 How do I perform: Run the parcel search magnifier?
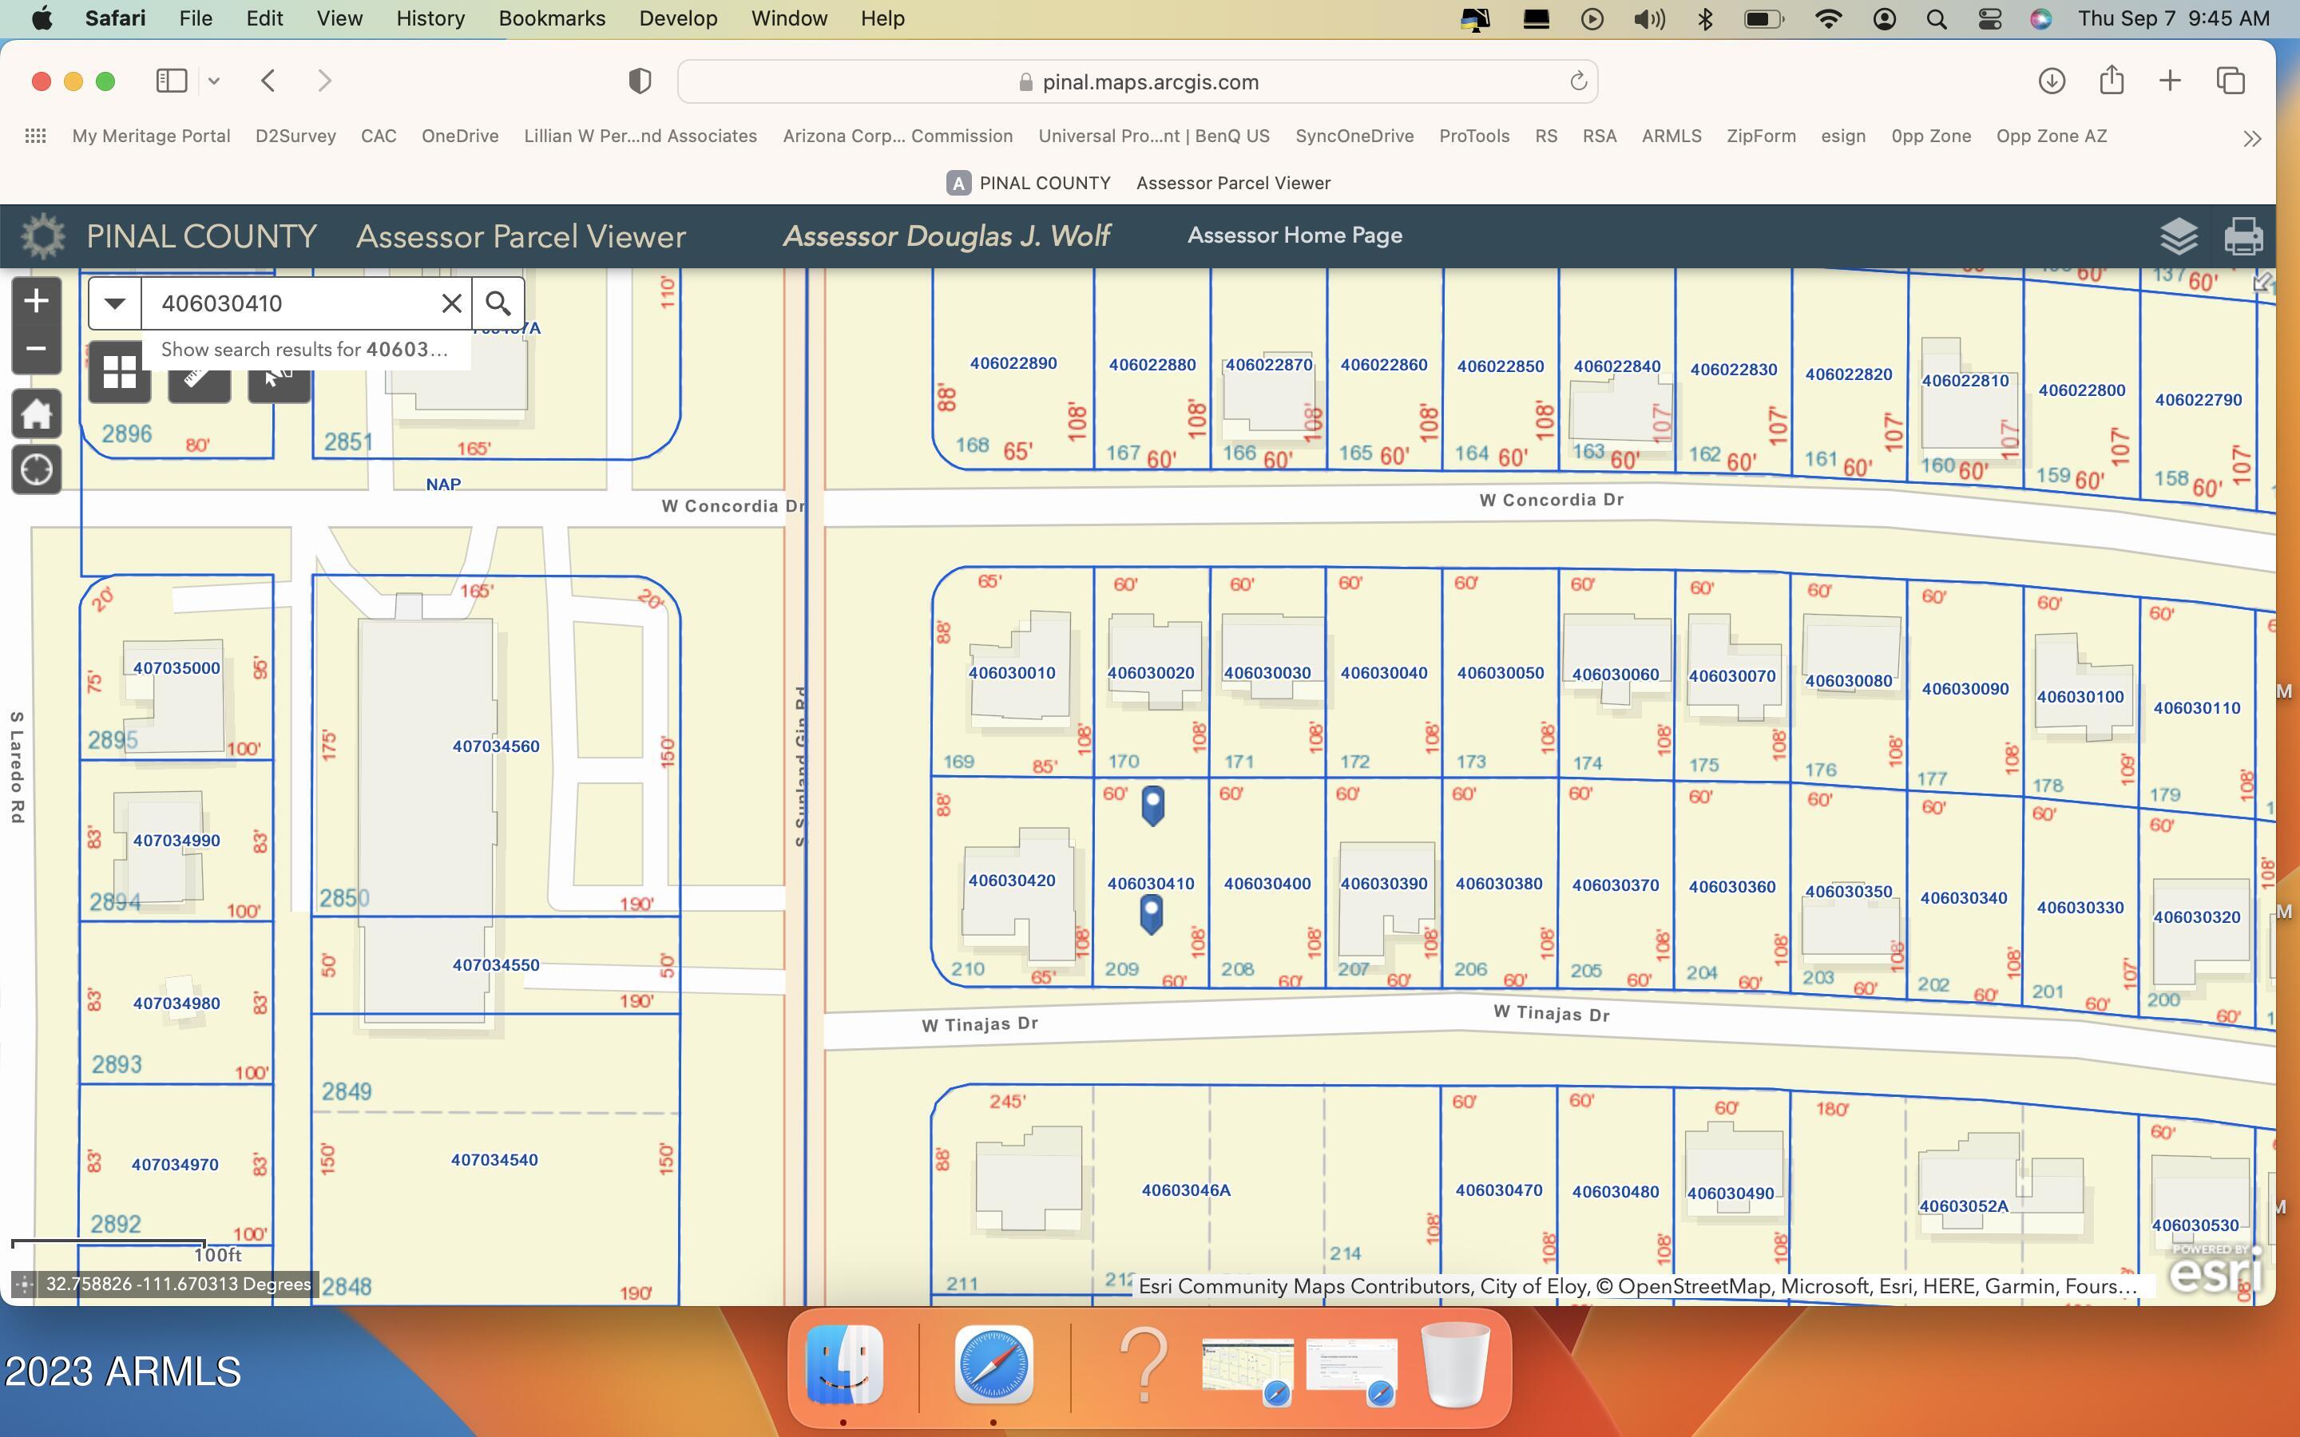(x=498, y=303)
